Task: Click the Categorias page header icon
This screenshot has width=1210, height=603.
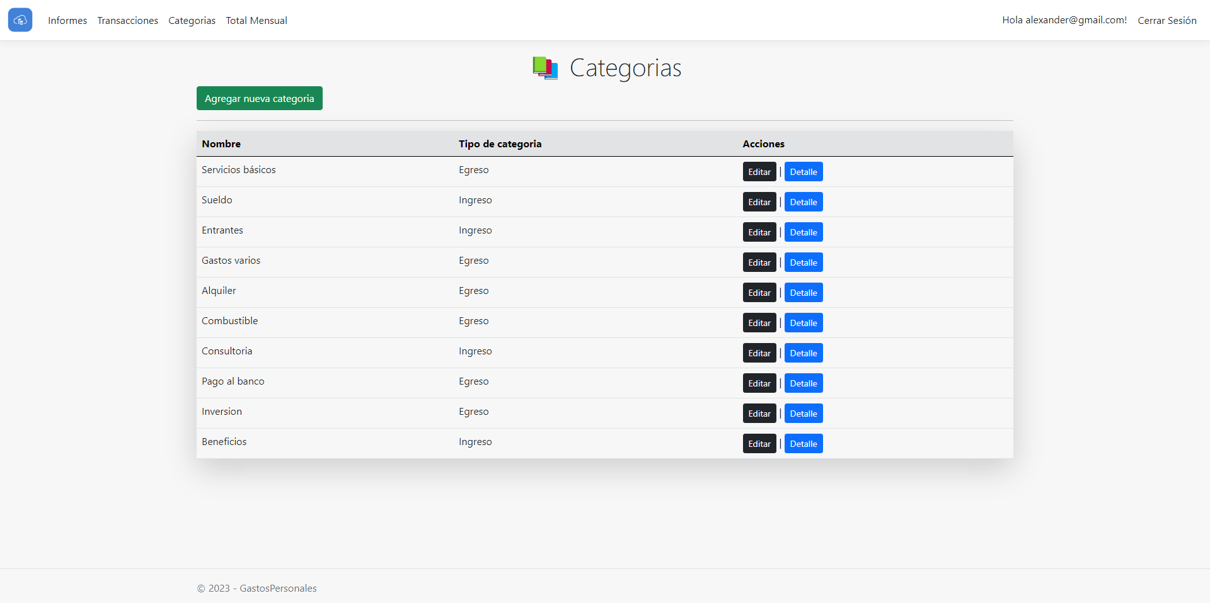Action: coord(544,69)
